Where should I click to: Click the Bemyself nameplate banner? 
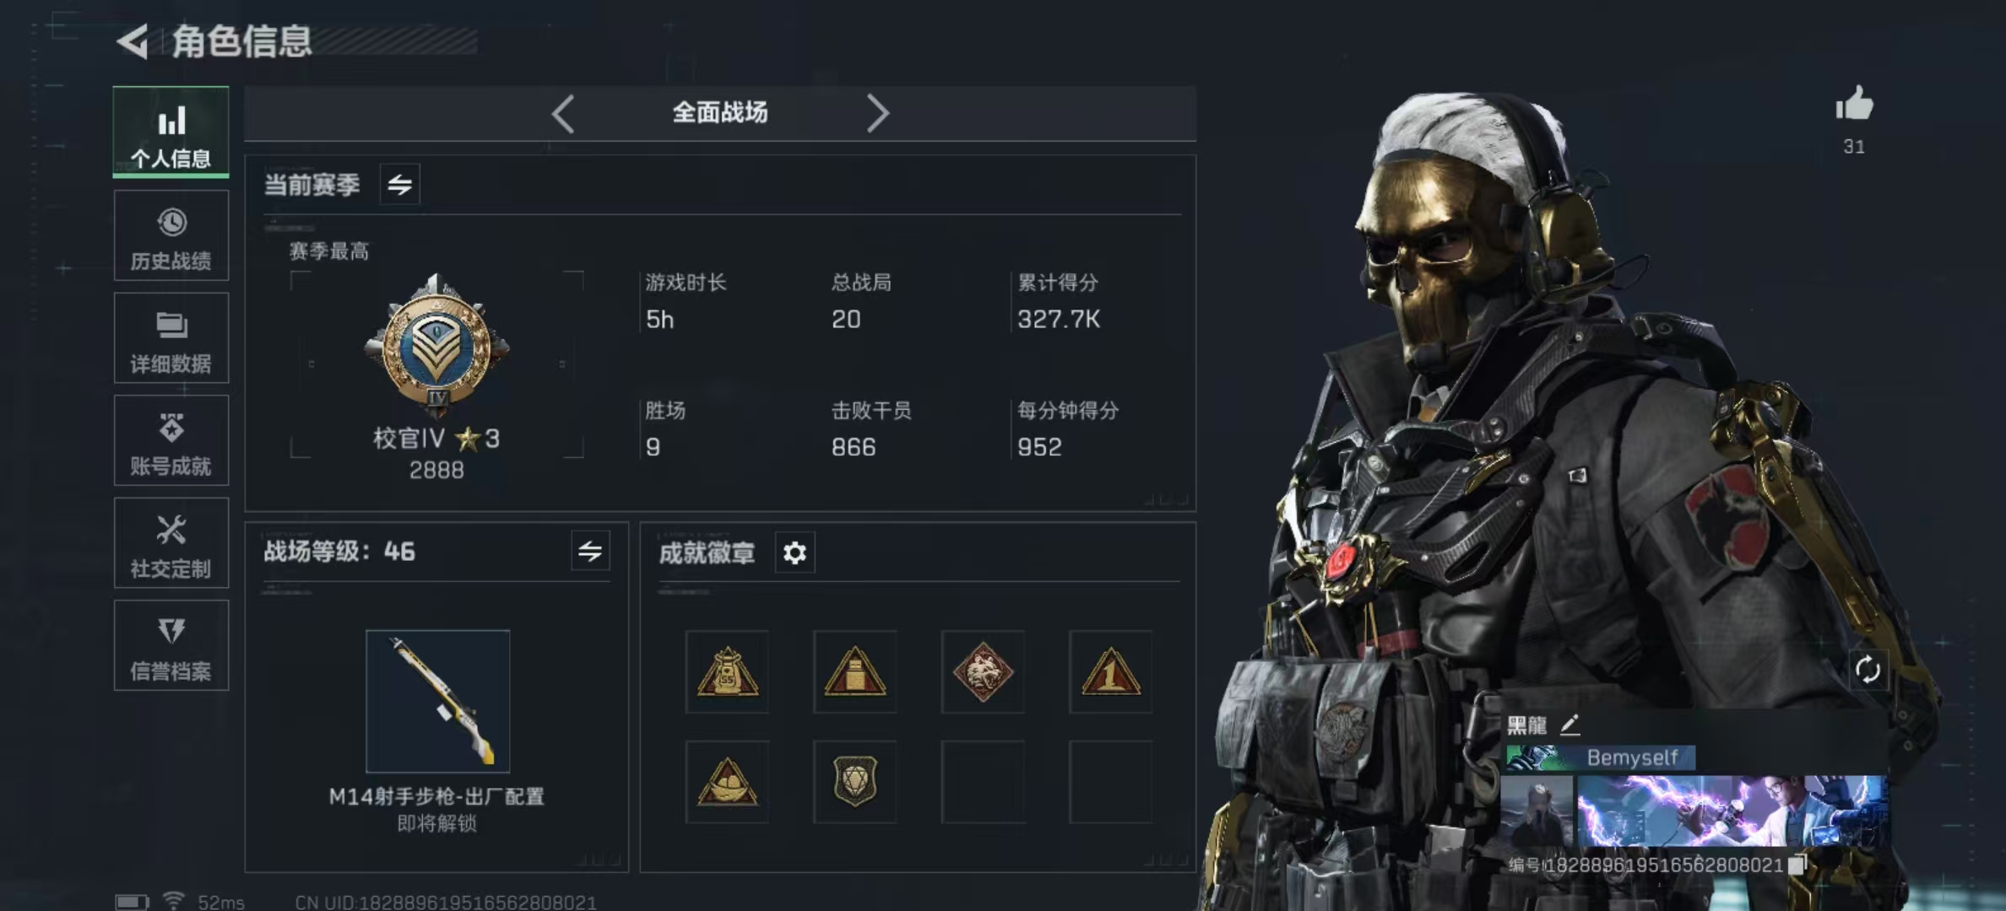[x=1601, y=757]
